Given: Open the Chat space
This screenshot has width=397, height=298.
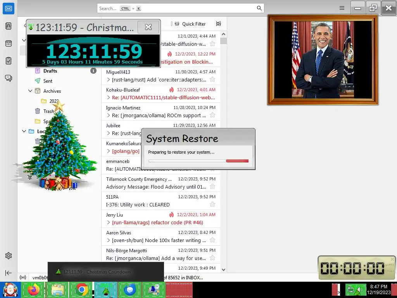Looking at the screenshot, I should coord(9,78).
